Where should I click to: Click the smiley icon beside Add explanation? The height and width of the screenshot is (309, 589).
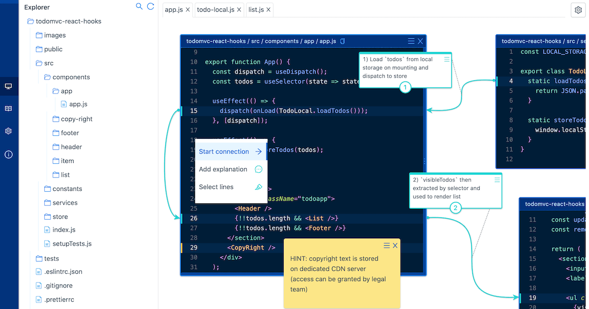point(259,169)
